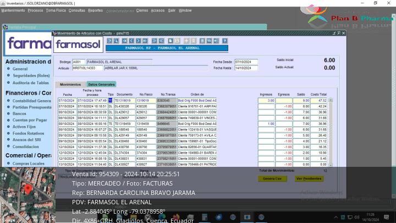Click the Salir menu item
This screenshot has height=223, width=396.
click(172, 10)
